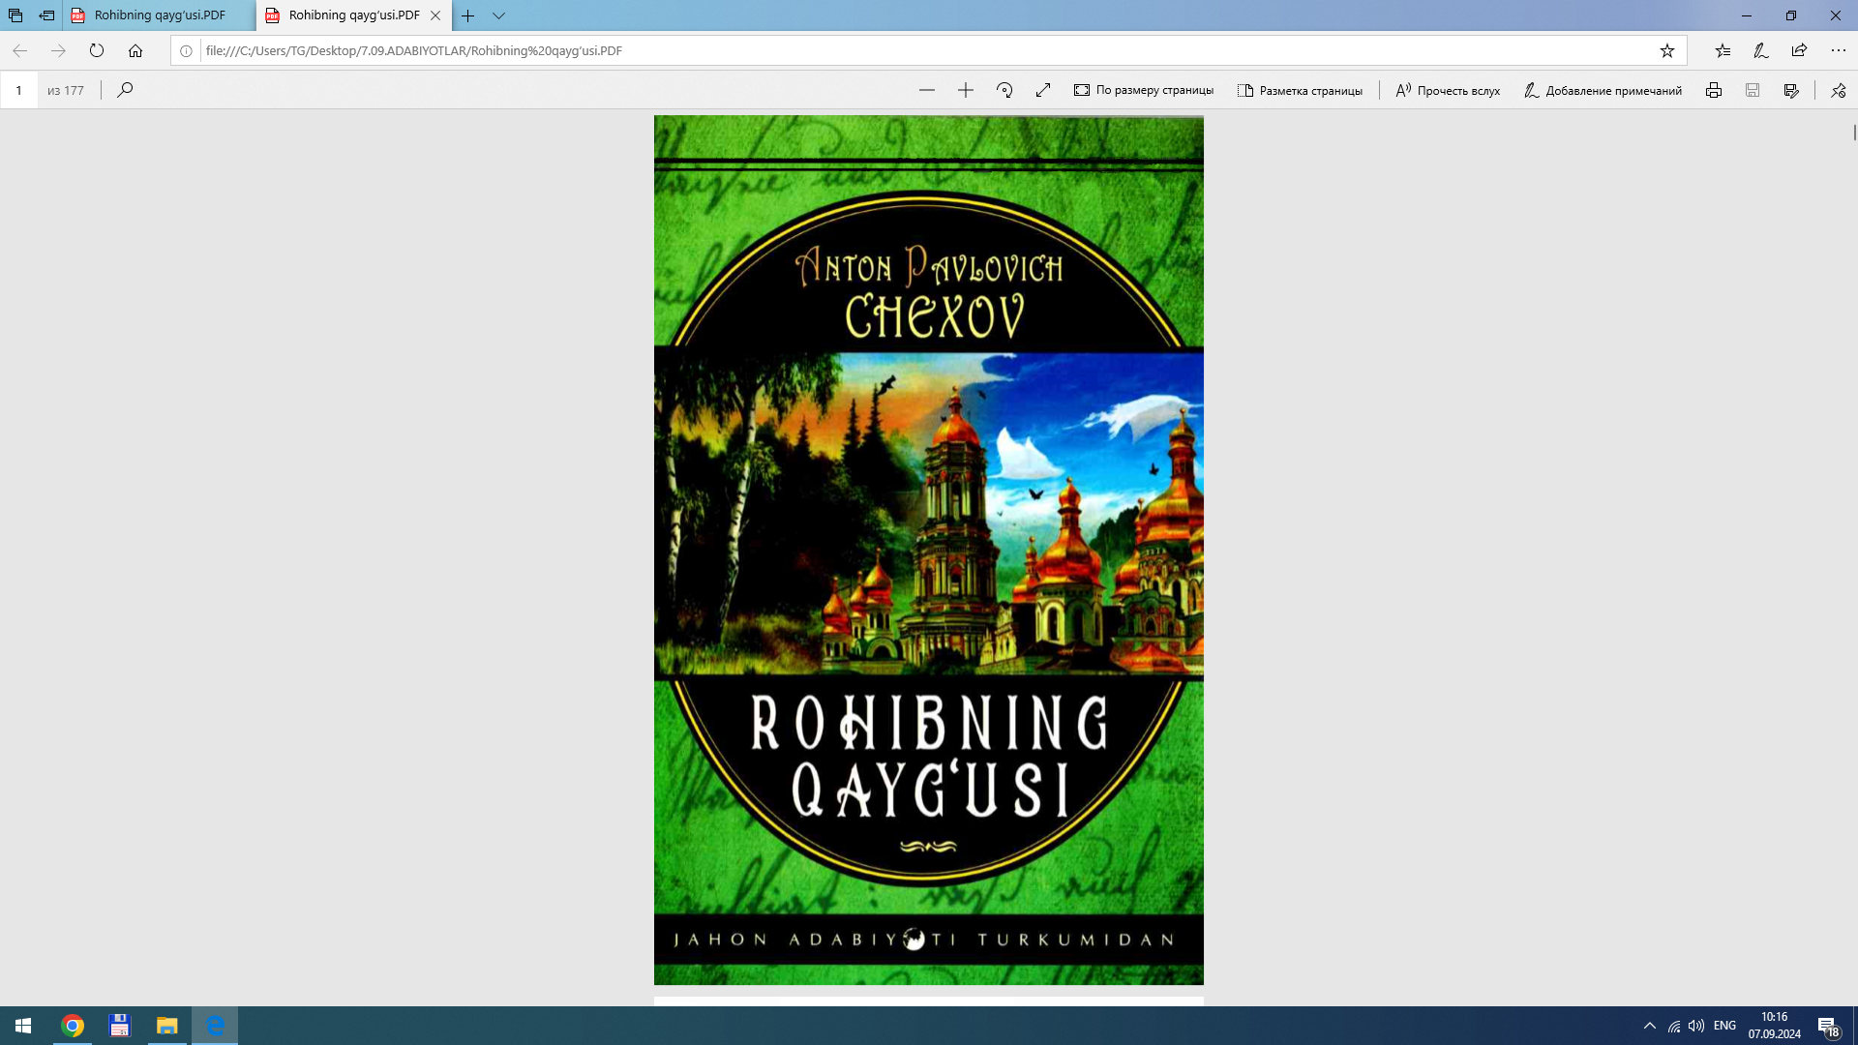
Task: Select the Save As icon beside Print
Action: 1790,89
